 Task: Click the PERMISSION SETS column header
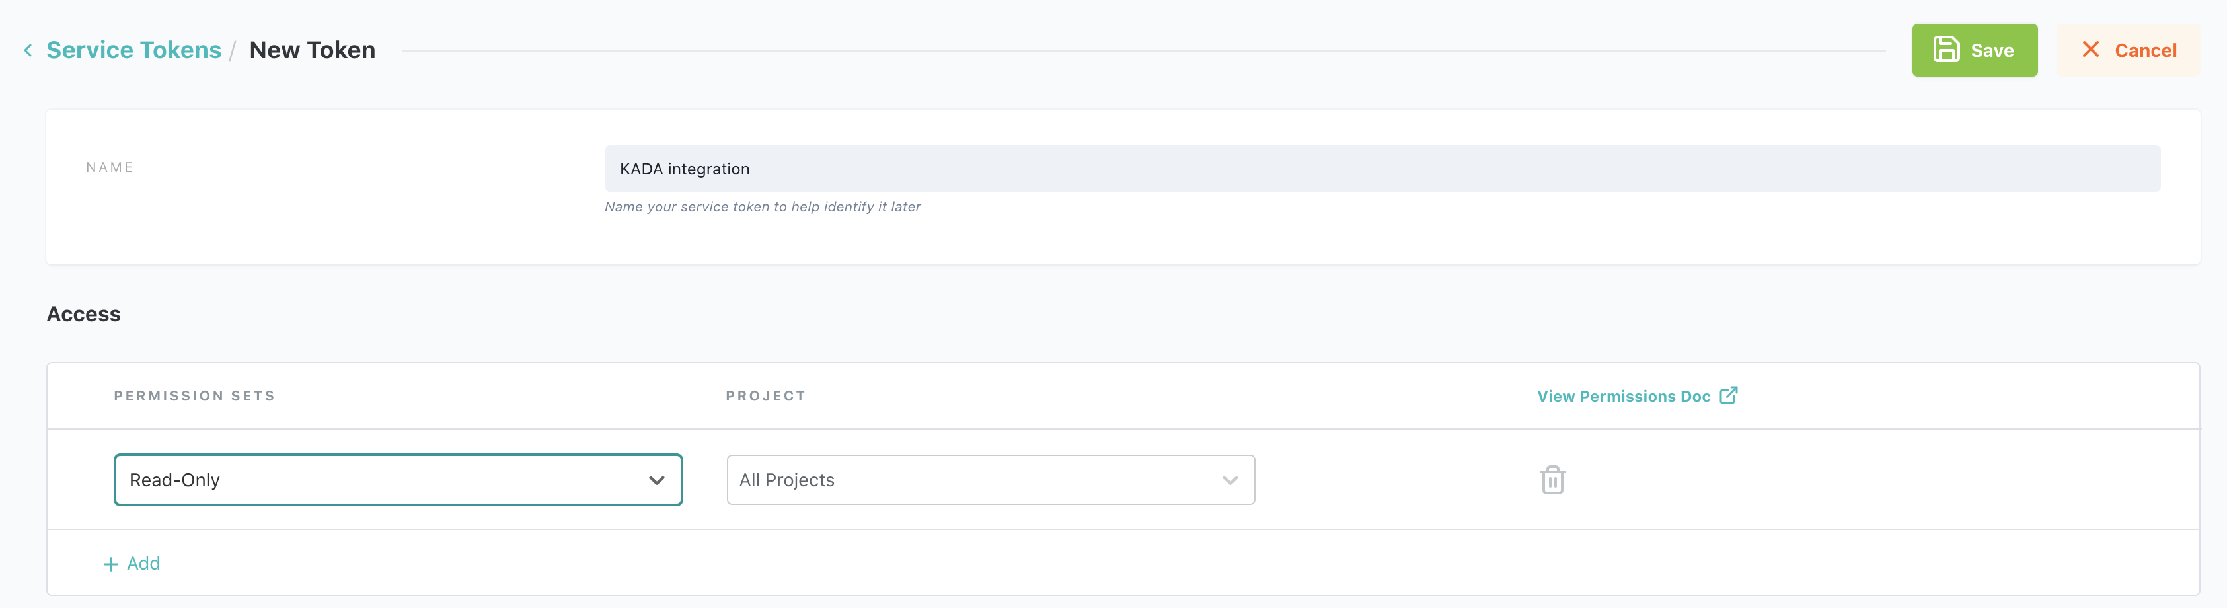pyautogui.click(x=194, y=396)
